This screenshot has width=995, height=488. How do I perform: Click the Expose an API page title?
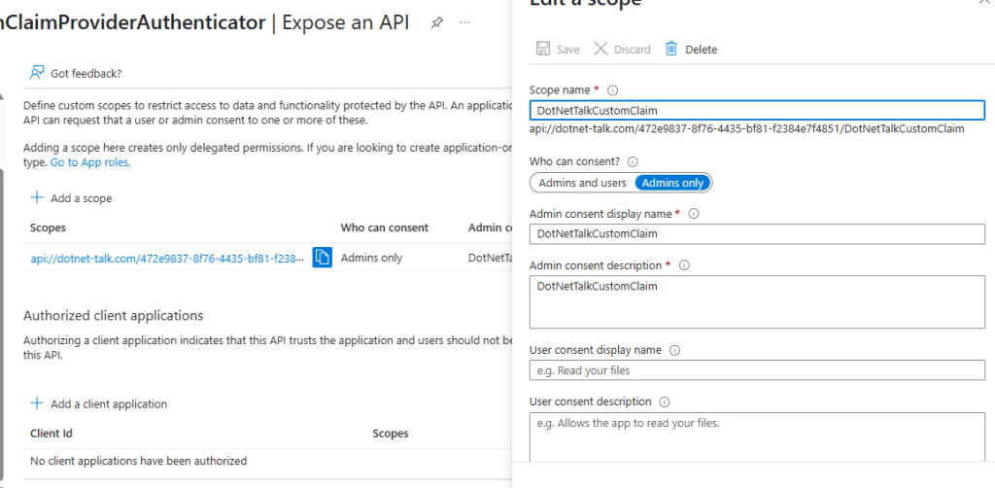pos(345,23)
